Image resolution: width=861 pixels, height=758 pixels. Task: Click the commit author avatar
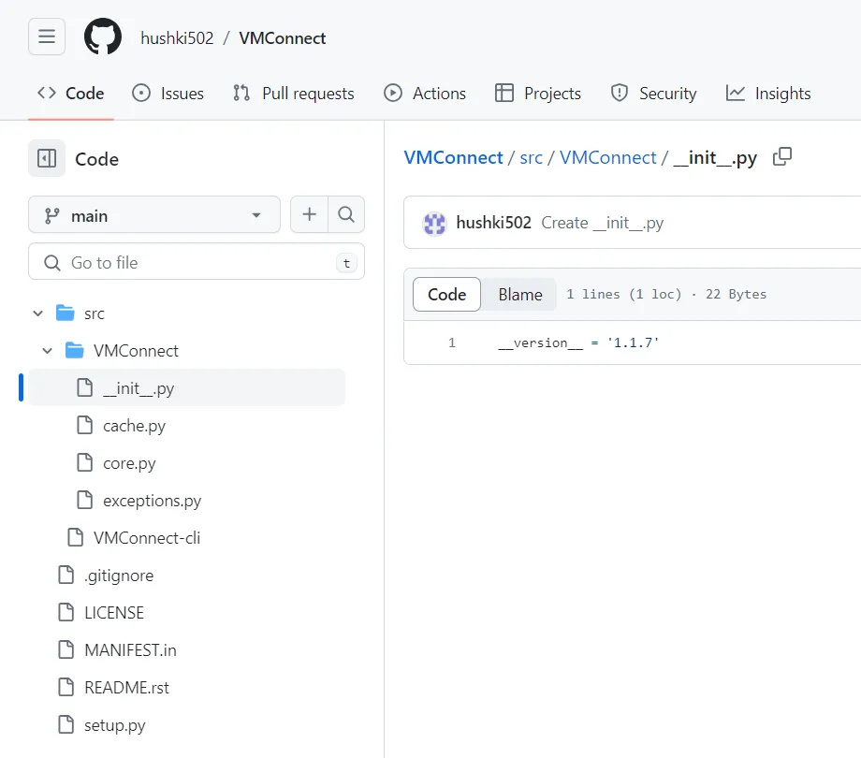[x=433, y=222]
